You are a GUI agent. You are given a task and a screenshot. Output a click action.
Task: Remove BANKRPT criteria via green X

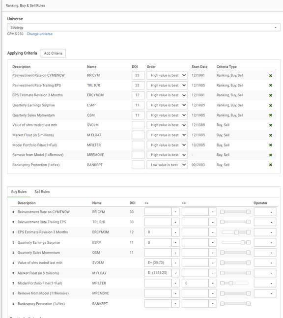pos(270,165)
